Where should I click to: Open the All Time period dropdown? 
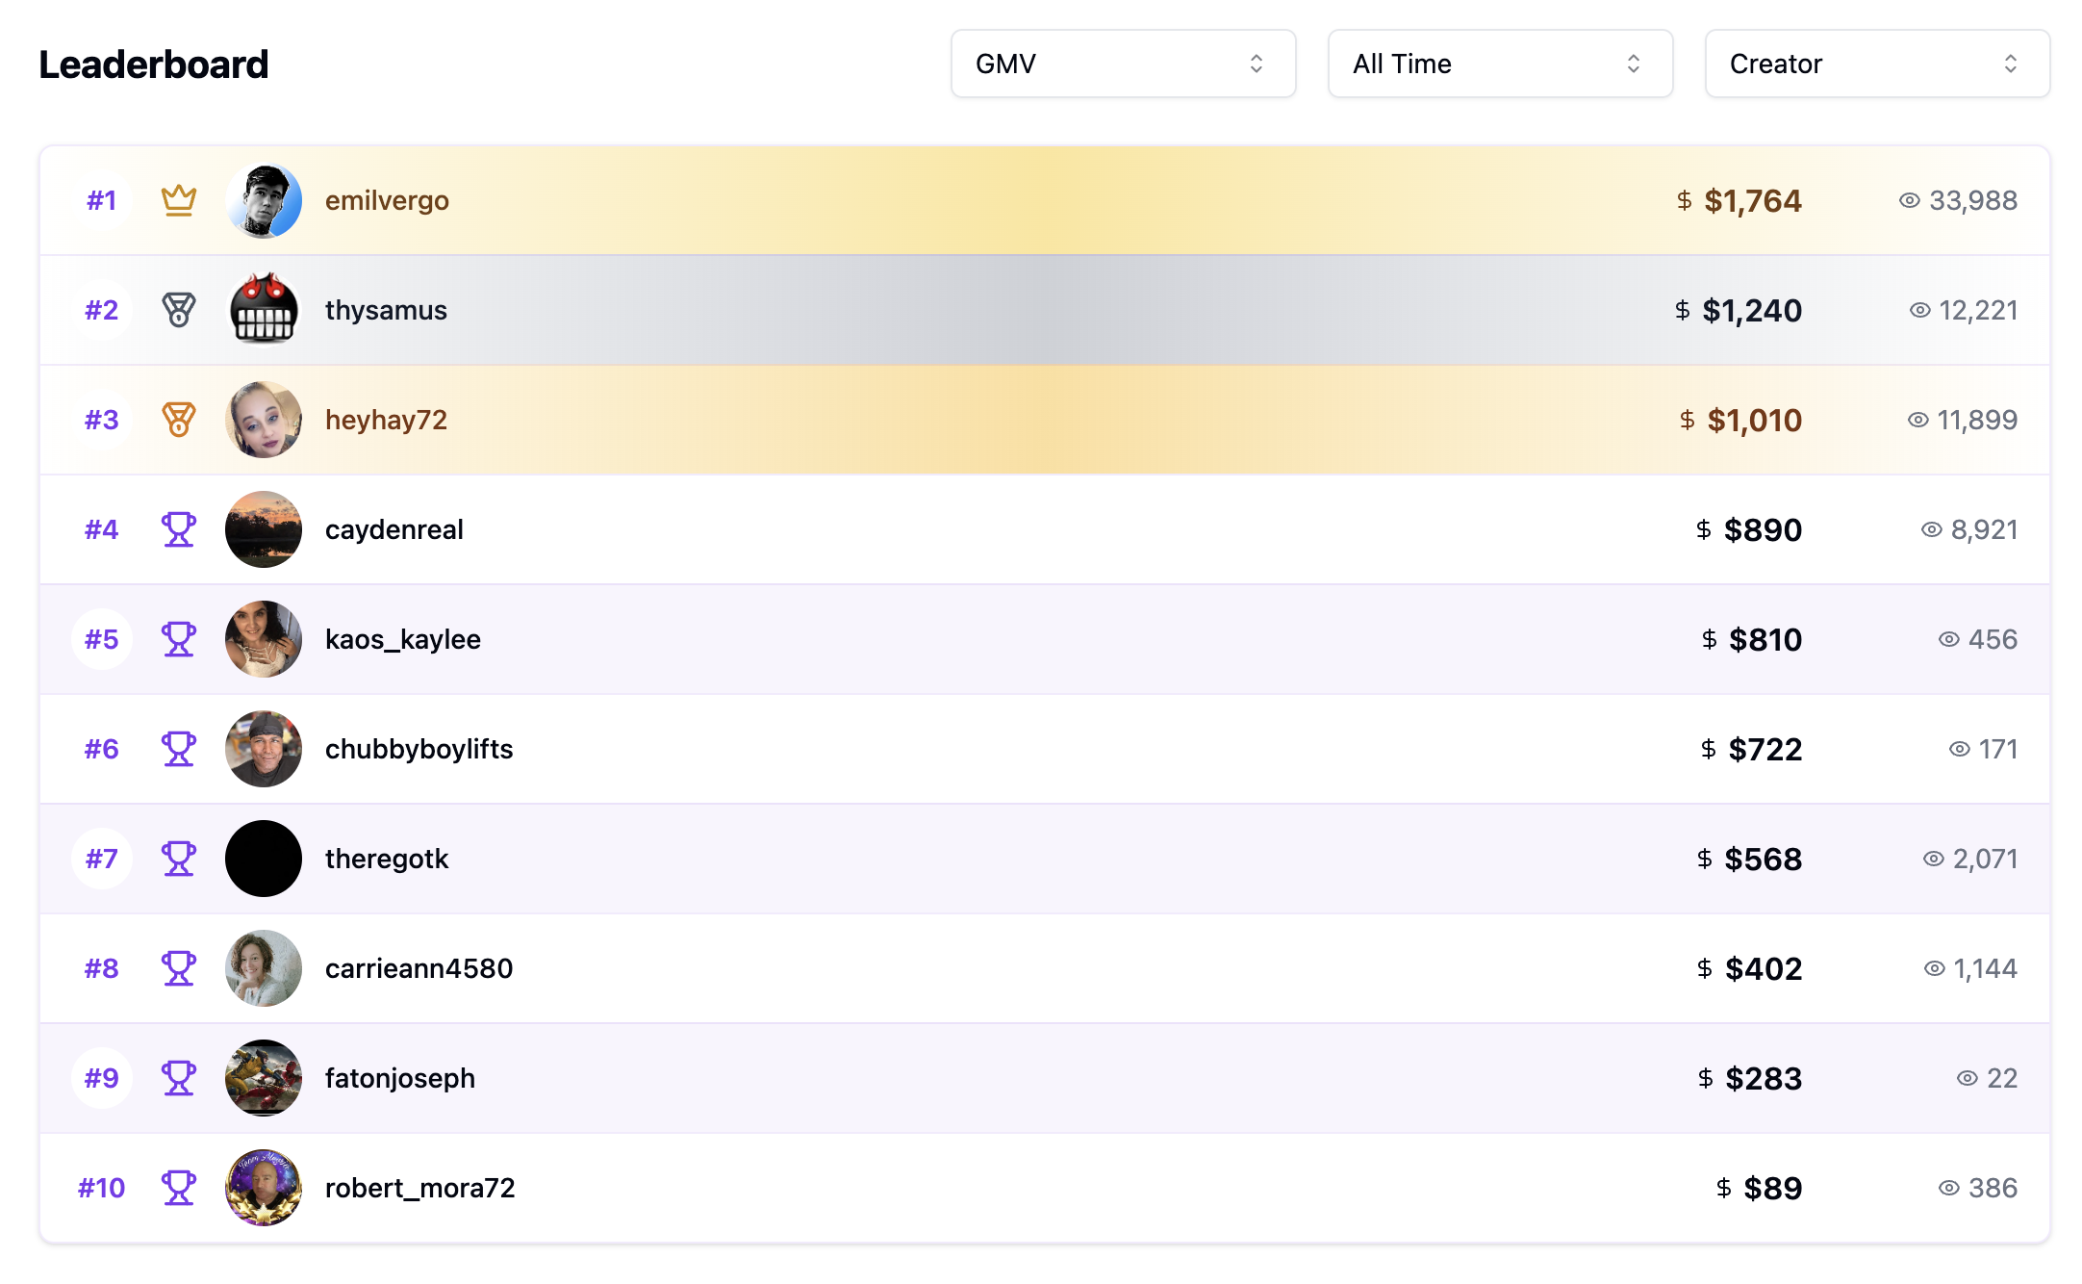pos(1499,64)
